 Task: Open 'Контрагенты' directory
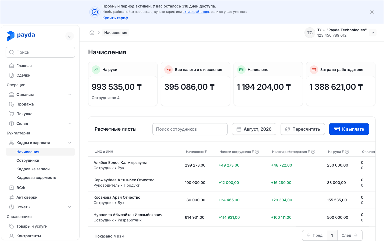point(40,236)
